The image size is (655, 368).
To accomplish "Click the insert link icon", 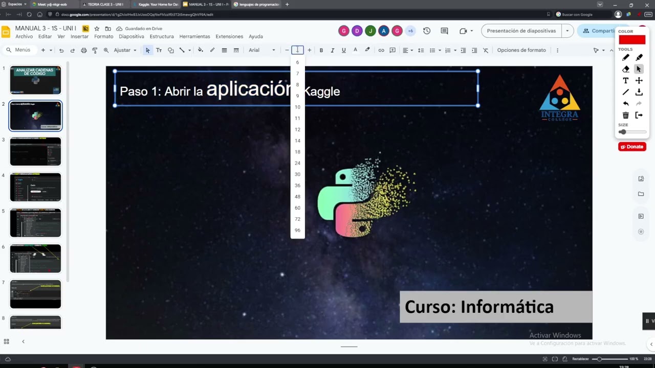I will pos(381,50).
